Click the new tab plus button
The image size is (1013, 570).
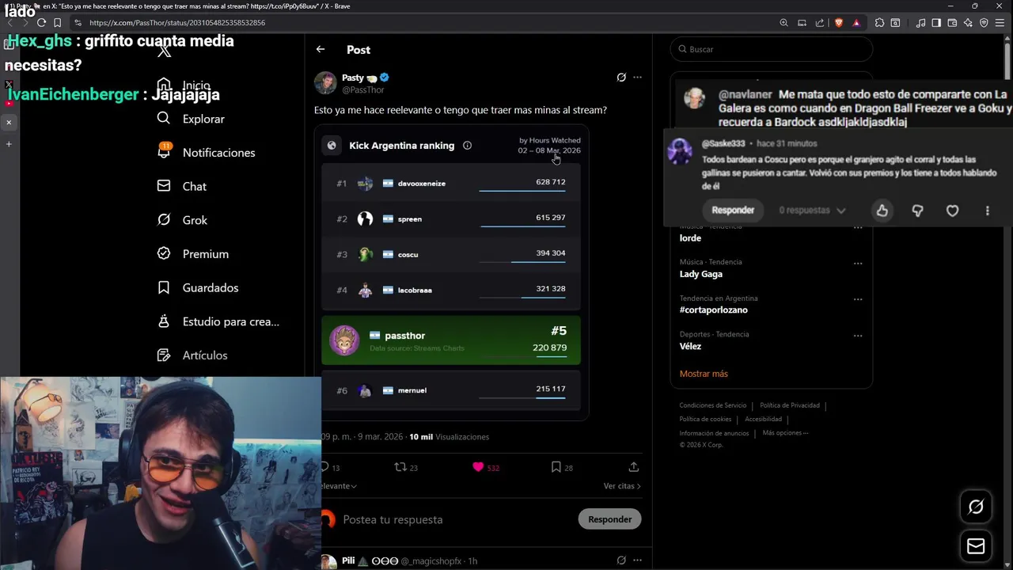(9, 144)
